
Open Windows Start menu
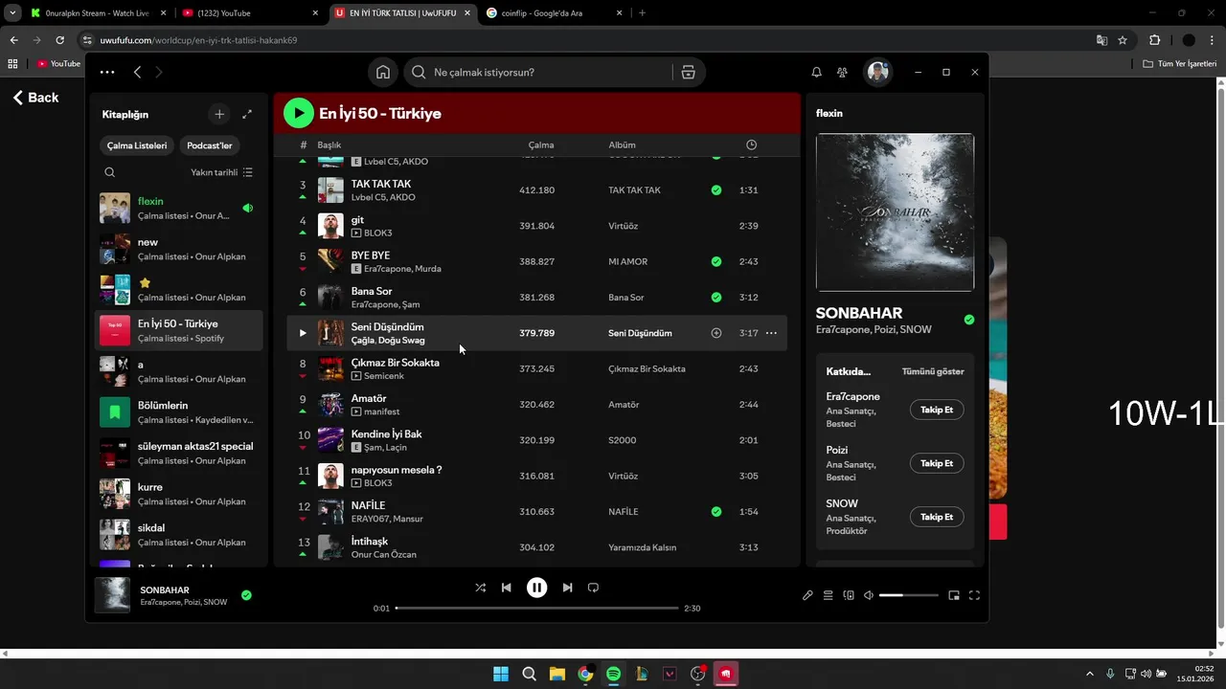501,674
